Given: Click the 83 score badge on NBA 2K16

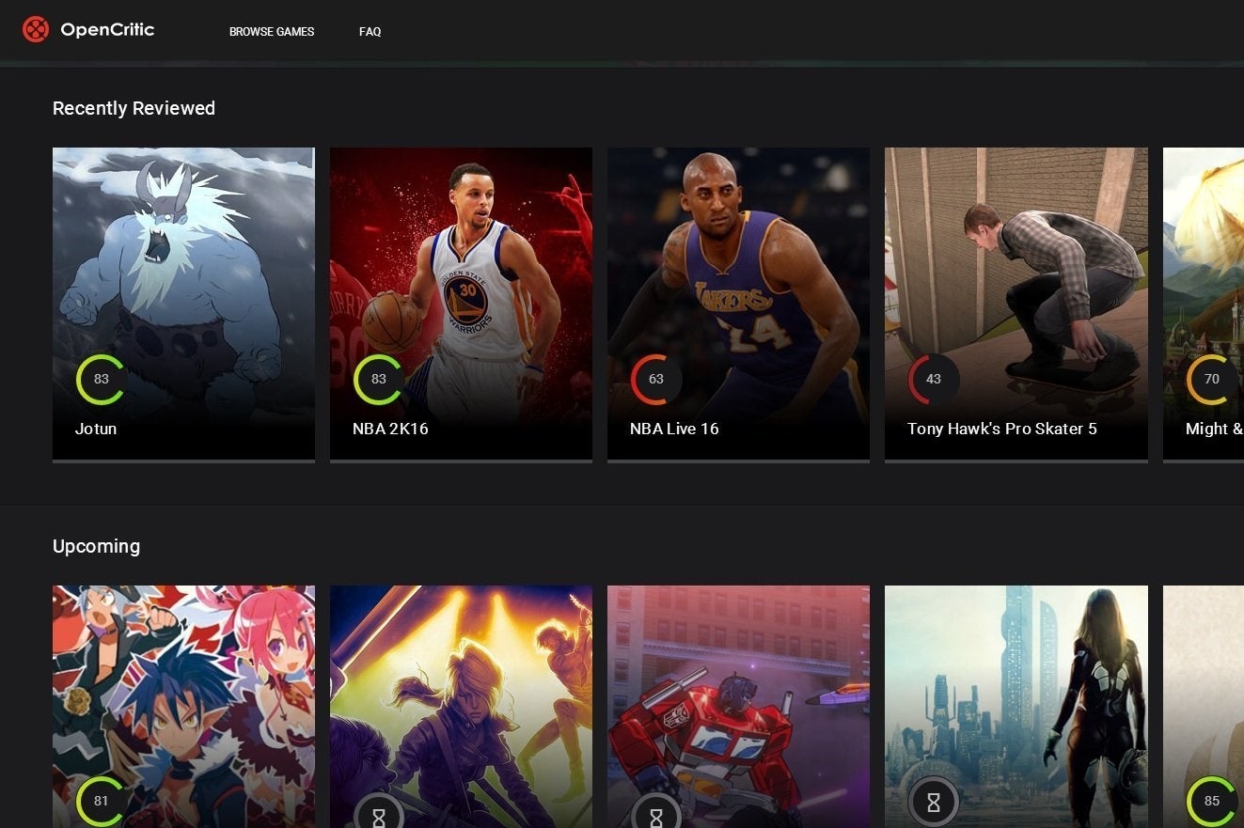Looking at the screenshot, I should tap(378, 380).
